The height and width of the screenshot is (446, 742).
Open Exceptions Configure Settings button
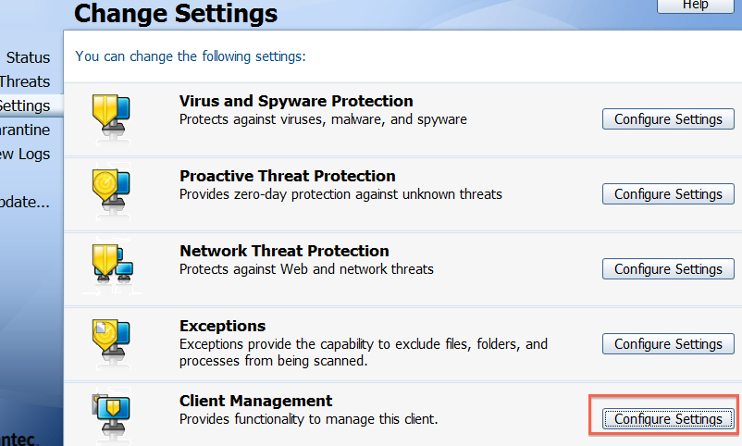click(668, 343)
